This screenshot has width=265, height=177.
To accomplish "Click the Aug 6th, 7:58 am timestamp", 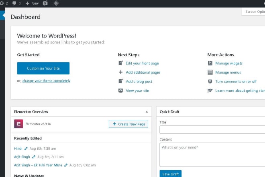I will pos(43,148).
